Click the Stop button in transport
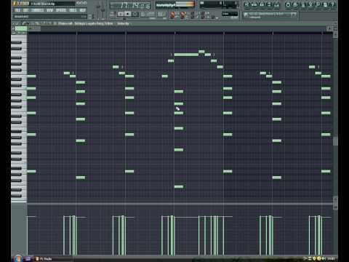The image size is (349, 262). click(x=128, y=14)
